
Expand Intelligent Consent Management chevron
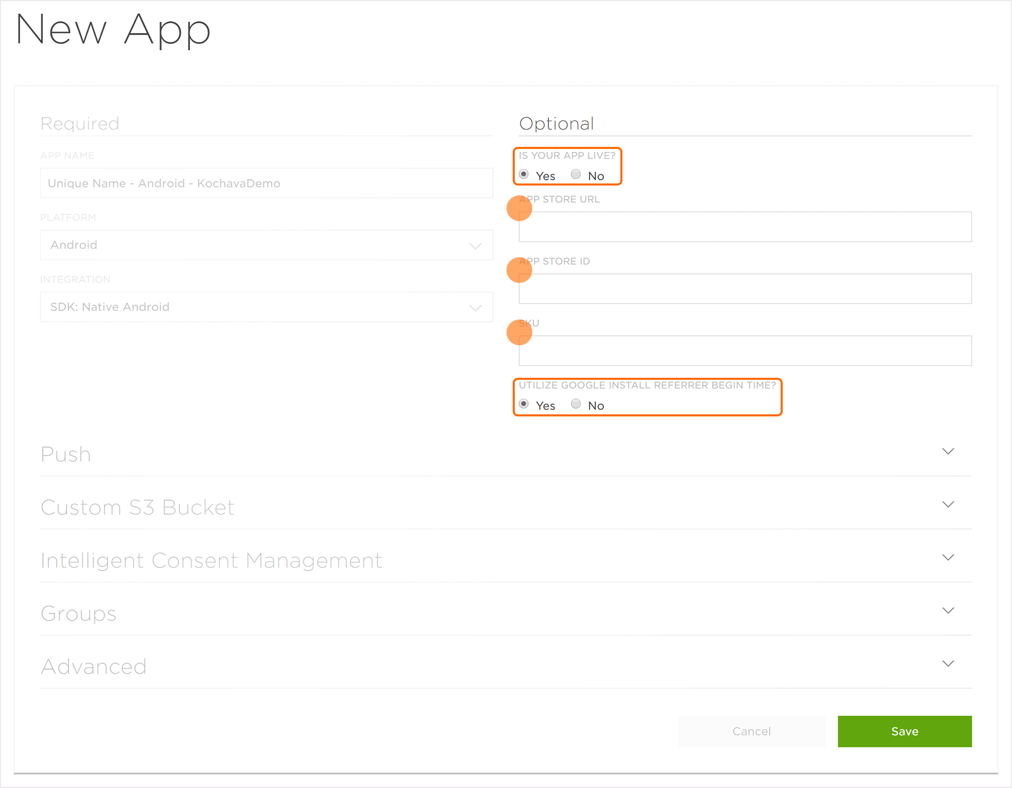(948, 558)
